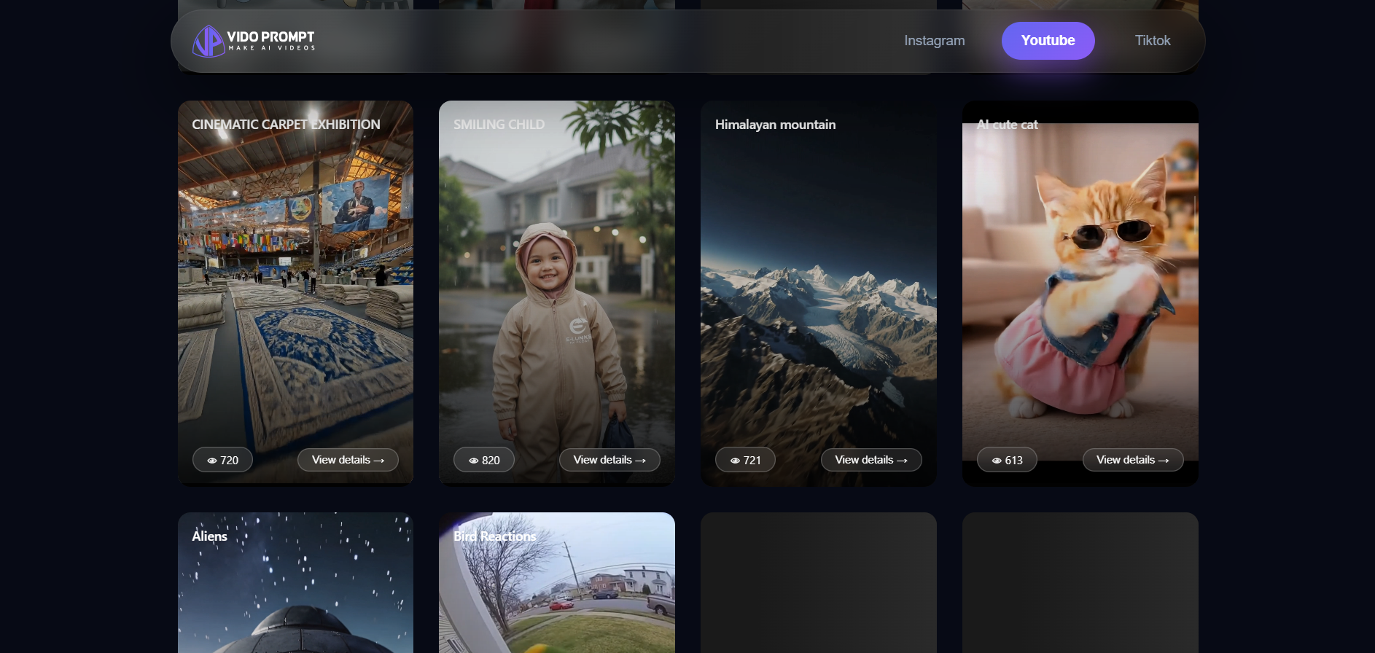Click the "Himalayan mountain" title text

pyautogui.click(x=775, y=125)
